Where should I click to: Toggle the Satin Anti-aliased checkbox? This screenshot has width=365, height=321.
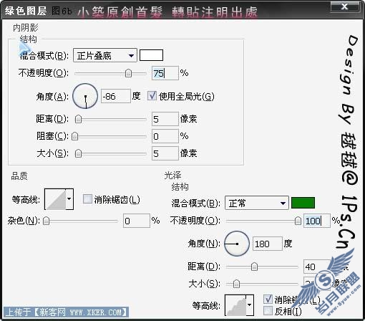(268, 299)
